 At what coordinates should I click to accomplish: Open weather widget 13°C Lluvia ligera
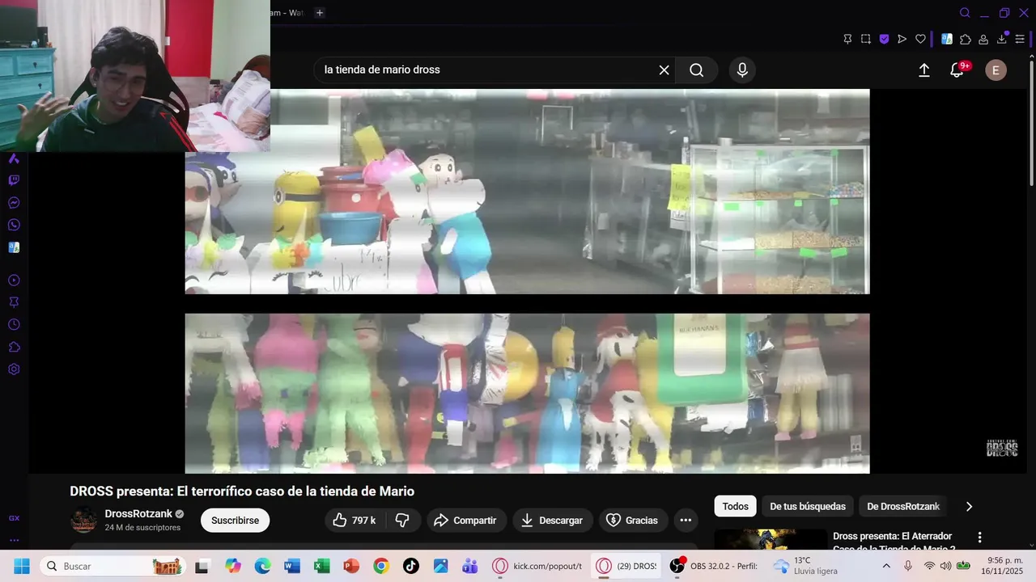[x=805, y=566]
